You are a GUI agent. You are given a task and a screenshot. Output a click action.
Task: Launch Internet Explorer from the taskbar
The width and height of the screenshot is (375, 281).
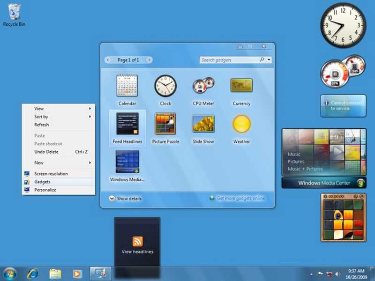click(x=32, y=274)
